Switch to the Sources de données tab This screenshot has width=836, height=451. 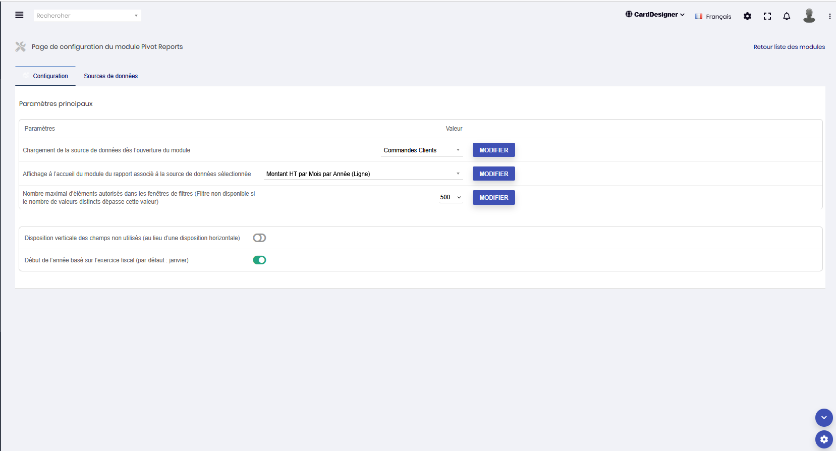[x=110, y=76]
